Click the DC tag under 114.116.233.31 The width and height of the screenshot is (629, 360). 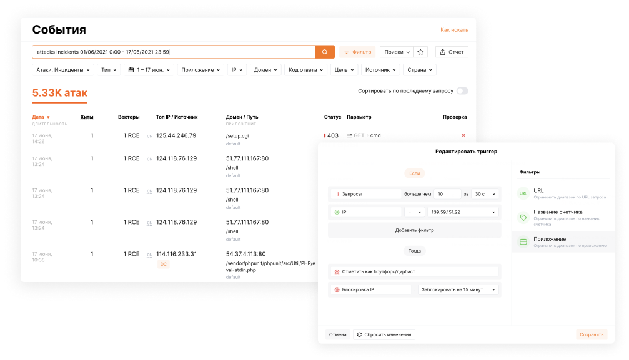pyautogui.click(x=163, y=264)
